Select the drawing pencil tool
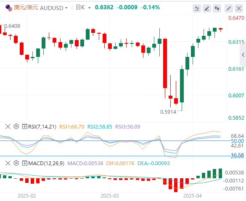246x201 pixels. point(207,8)
